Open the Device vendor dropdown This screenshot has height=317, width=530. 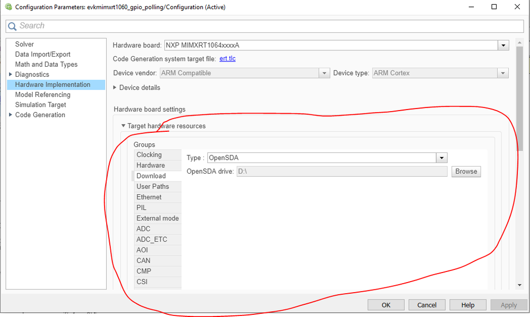(324, 73)
